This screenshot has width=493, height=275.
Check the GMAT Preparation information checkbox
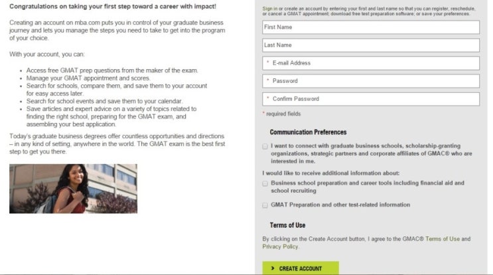tap(265, 205)
